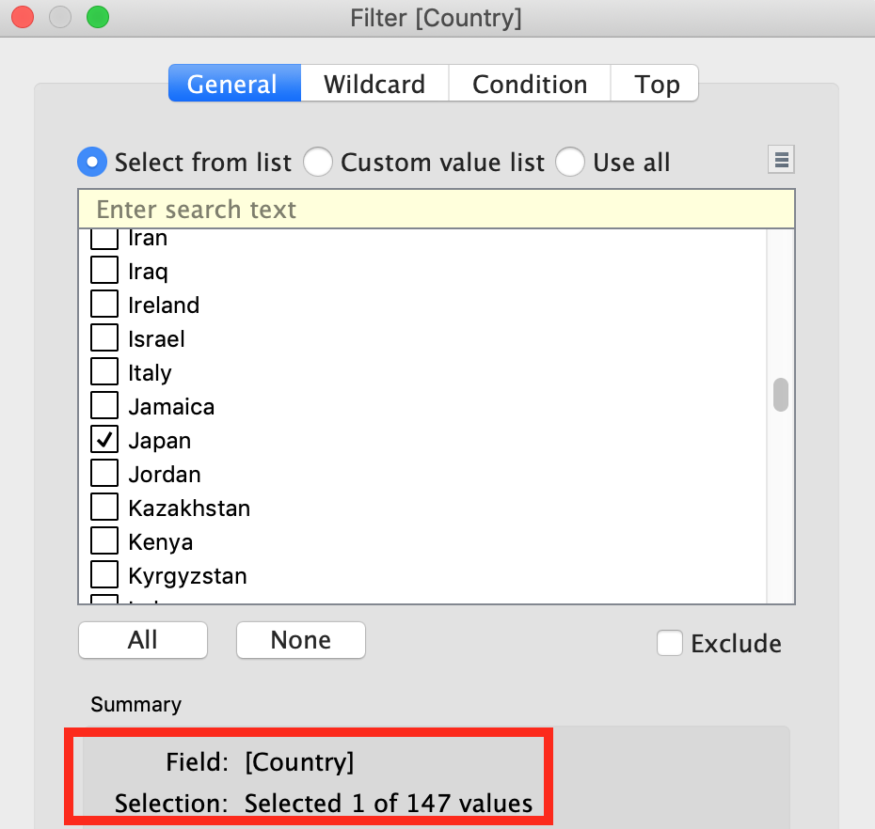Select the General tab
The width and height of the screenshot is (875, 829).
tap(234, 84)
